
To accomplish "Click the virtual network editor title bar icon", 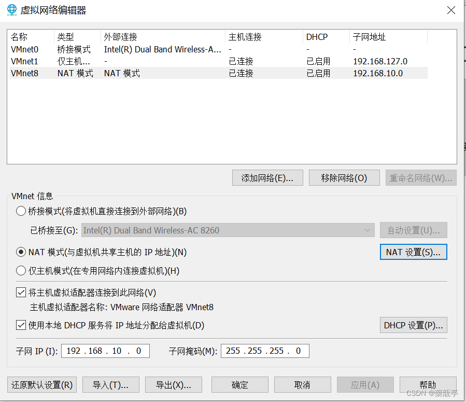I will click(11, 10).
